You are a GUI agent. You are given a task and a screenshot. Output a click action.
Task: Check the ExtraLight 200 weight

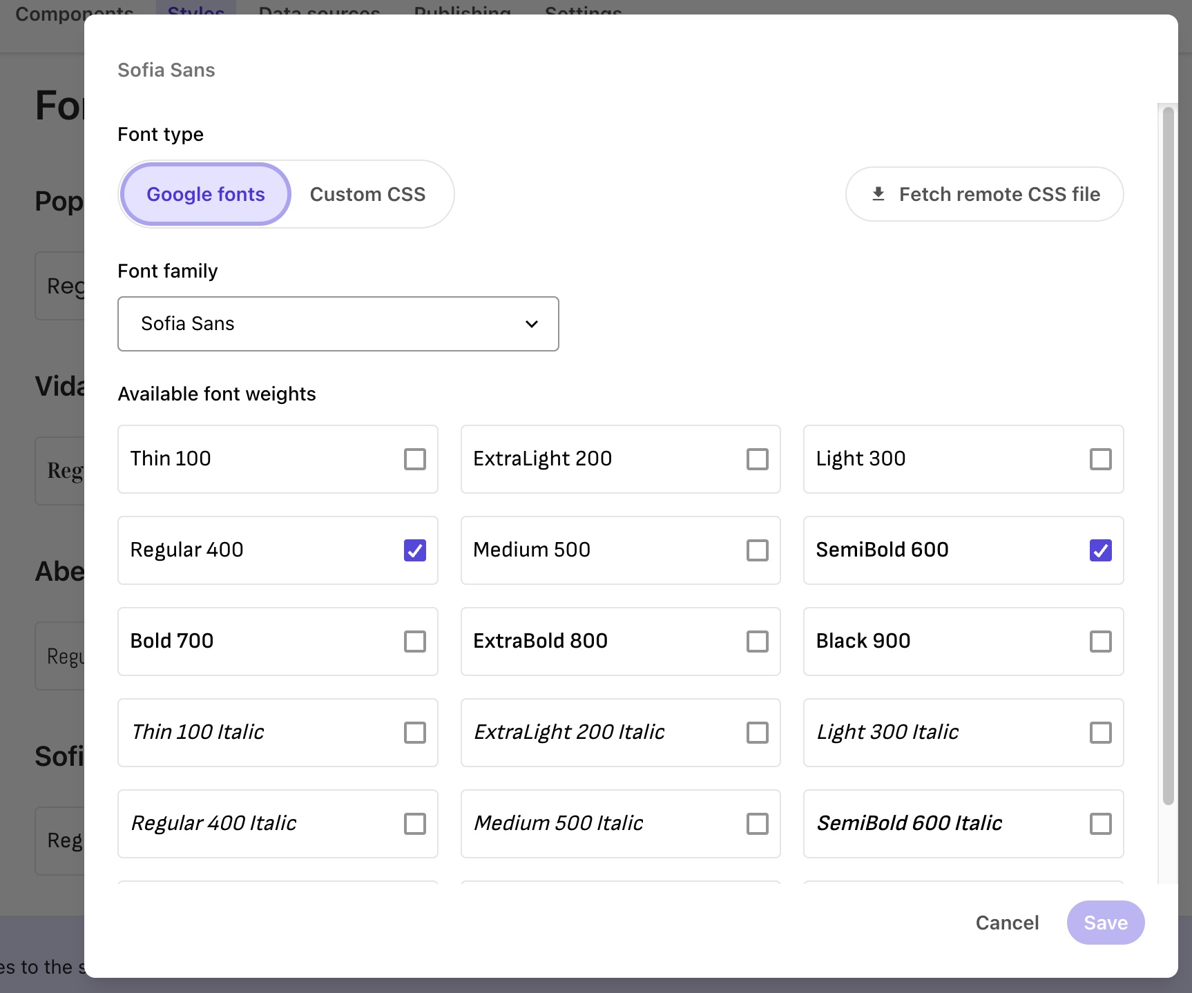pyautogui.click(x=758, y=459)
